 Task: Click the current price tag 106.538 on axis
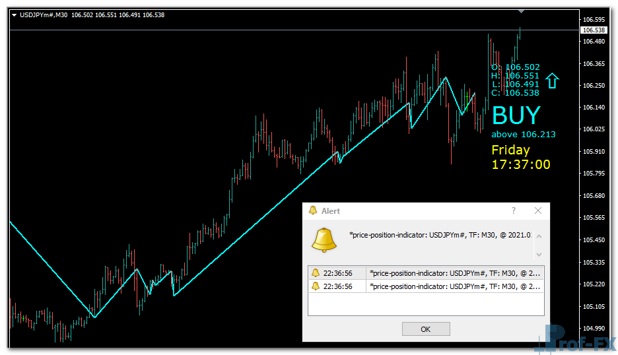tap(594, 30)
